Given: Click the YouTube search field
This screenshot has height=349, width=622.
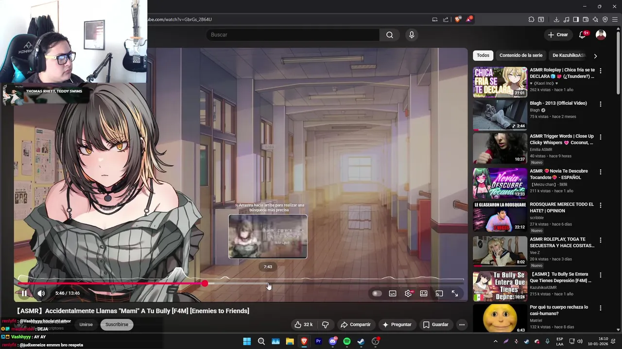Looking at the screenshot, I should pos(293,35).
